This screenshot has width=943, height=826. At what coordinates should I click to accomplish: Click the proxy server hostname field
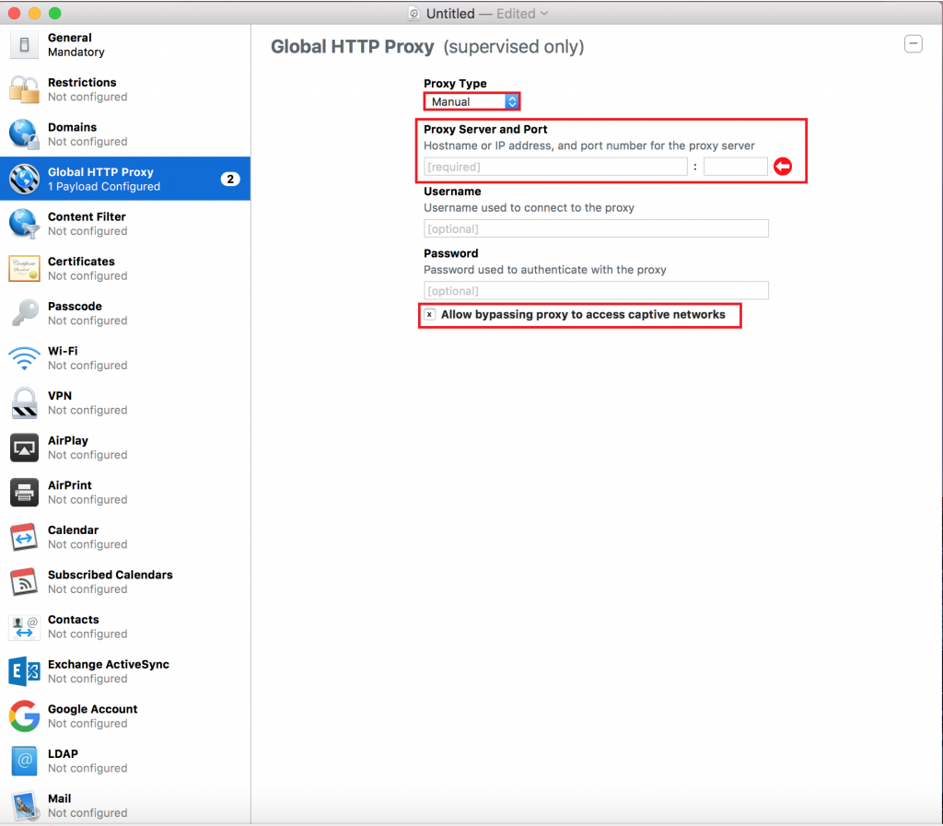point(555,167)
